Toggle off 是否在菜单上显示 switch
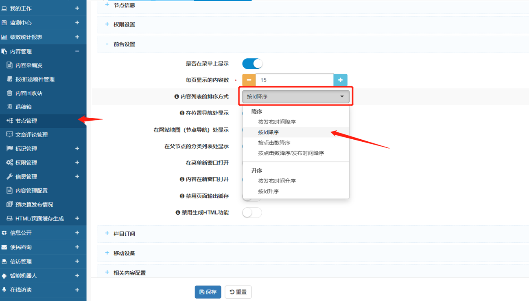The height and width of the screenshot is (301, 529). click(x=252, y=64)
